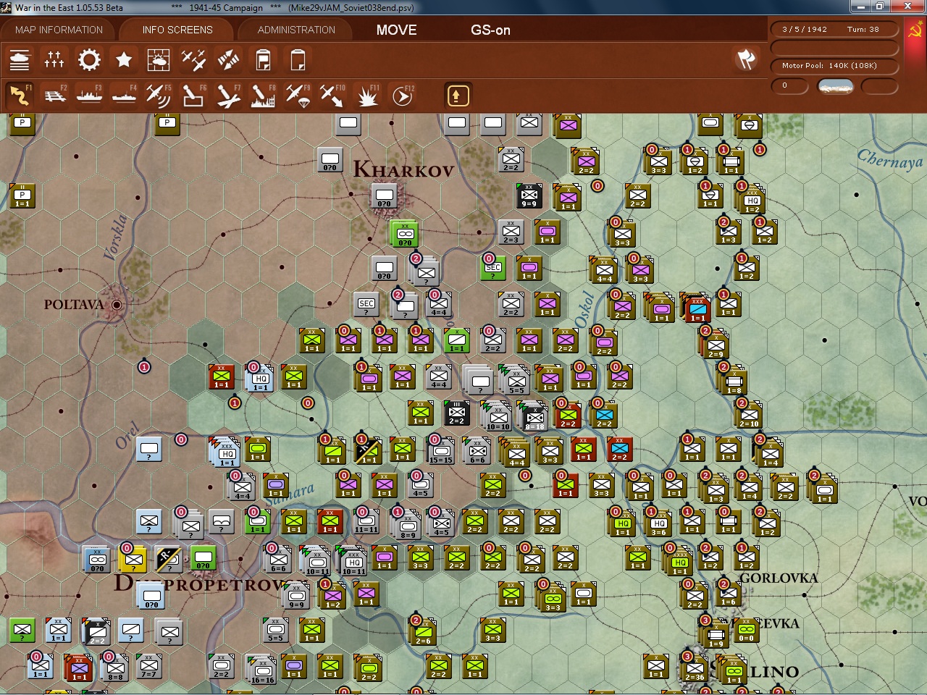Select F2 Rail Move mode

click(54, 96)
